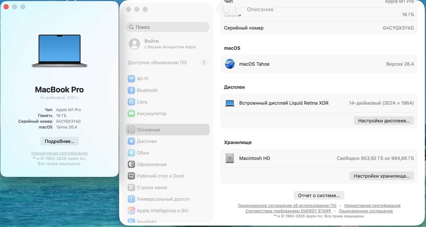Click 16 ГБ memory in About window
The height and width of the screenshot is (227, 426).
tap(61, 116)
